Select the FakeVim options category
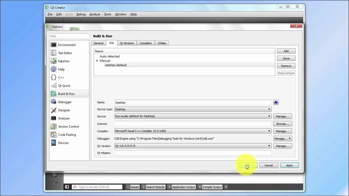This screenshot has width=349, height=196. click(x=69, y=61)
